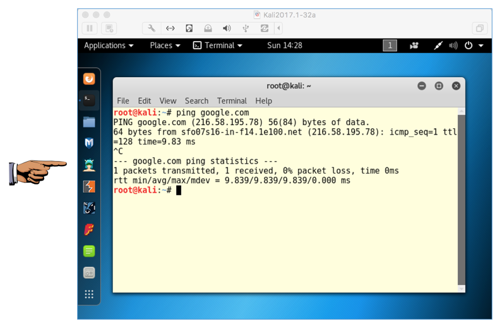Click the terminal scrollbar down arrow
Viewport: 502px width, 328px height.
coord(462,289)
